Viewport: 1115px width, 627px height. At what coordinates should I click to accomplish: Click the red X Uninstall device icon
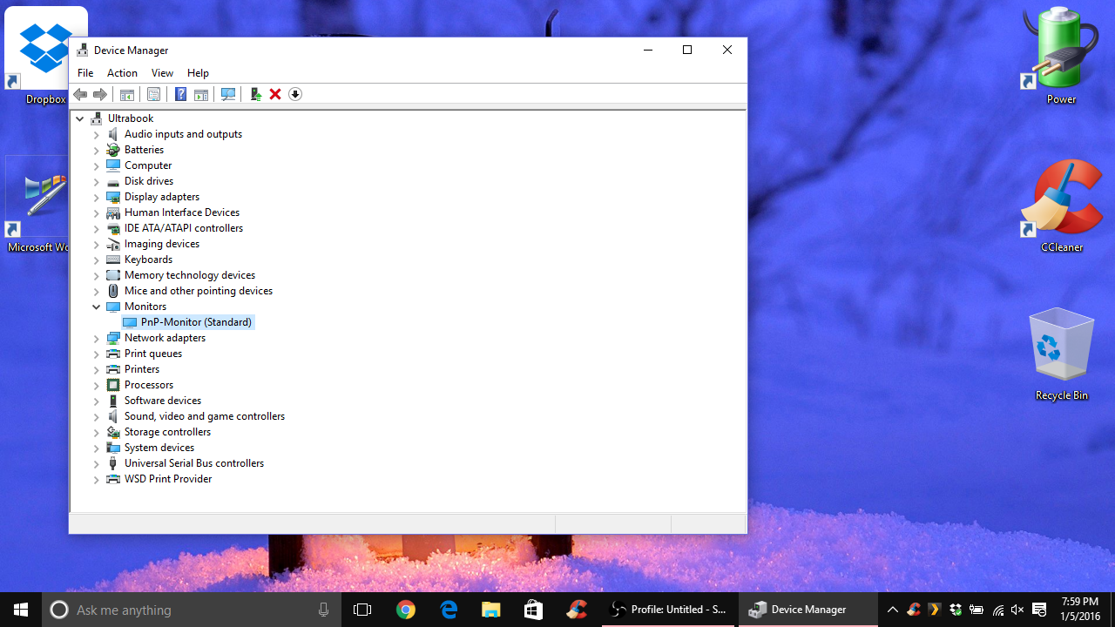tap(275, 94)
